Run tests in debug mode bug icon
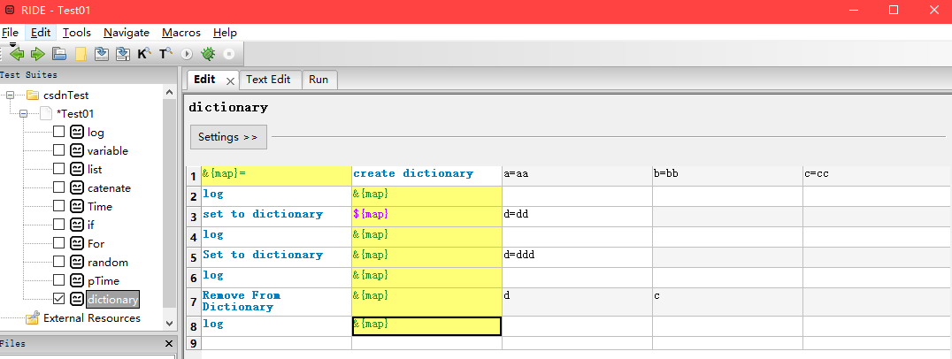The height and width of the screenshot is (359, 952). click(x=208, y=54)
